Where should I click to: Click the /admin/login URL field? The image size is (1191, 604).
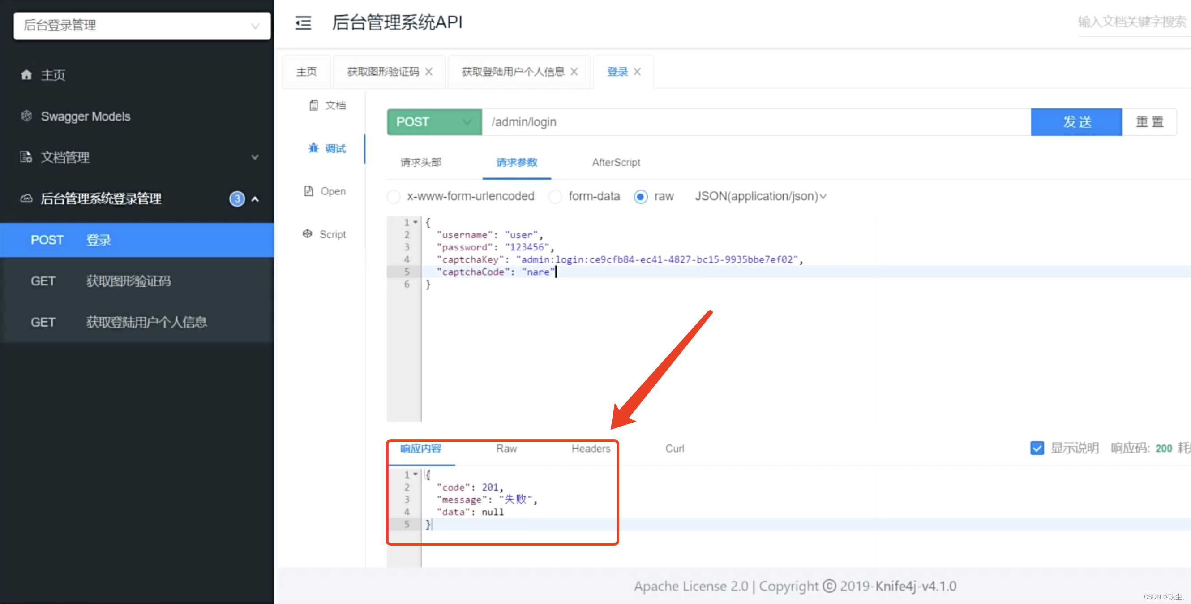[x=756, y=122]
